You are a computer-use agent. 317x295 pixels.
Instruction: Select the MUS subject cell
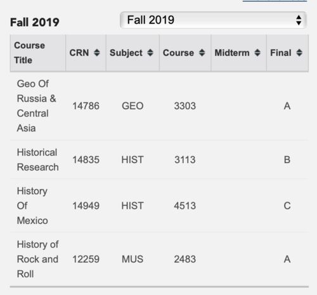pyautogui.click(x=133, y=259)
